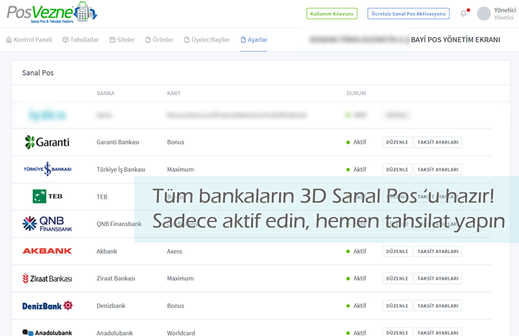Open TAKSİT AYARLARI for Anadolubank
The image size is (519, 336).
pyautogui.click(x=438, y=332)
